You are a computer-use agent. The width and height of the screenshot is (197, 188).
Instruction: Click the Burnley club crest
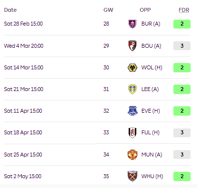(132, 24)
